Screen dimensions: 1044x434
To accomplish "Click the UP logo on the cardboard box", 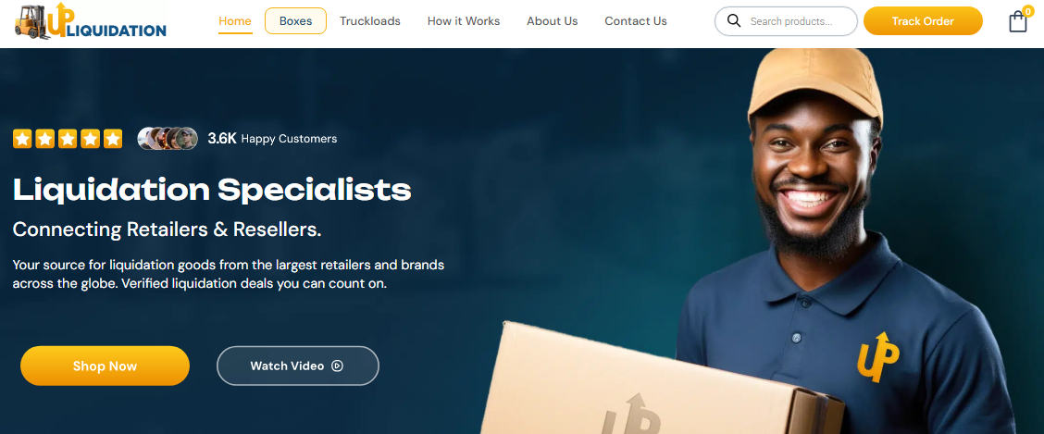I will tap(630, 415).
